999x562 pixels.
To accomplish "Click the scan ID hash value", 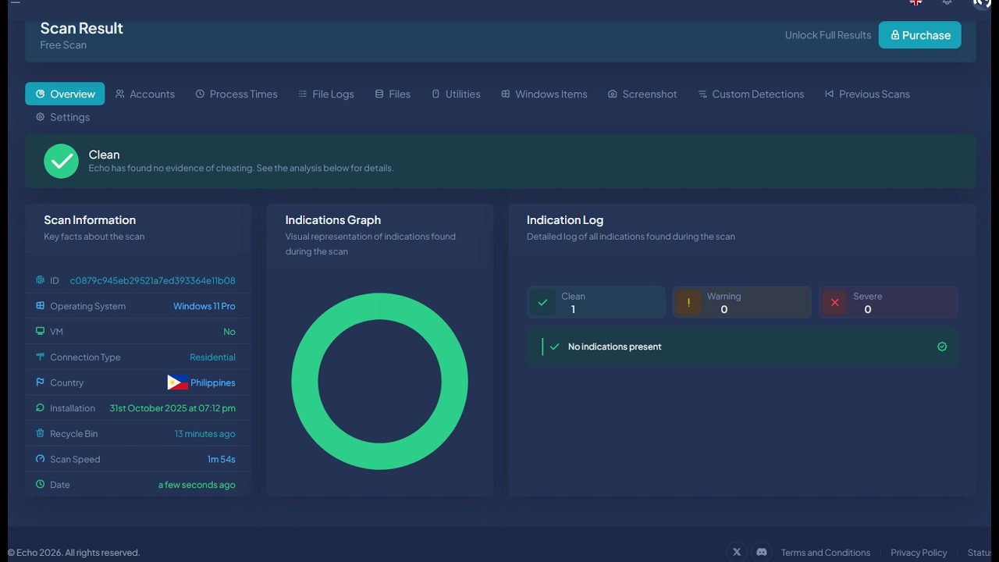I will point(153,280).
